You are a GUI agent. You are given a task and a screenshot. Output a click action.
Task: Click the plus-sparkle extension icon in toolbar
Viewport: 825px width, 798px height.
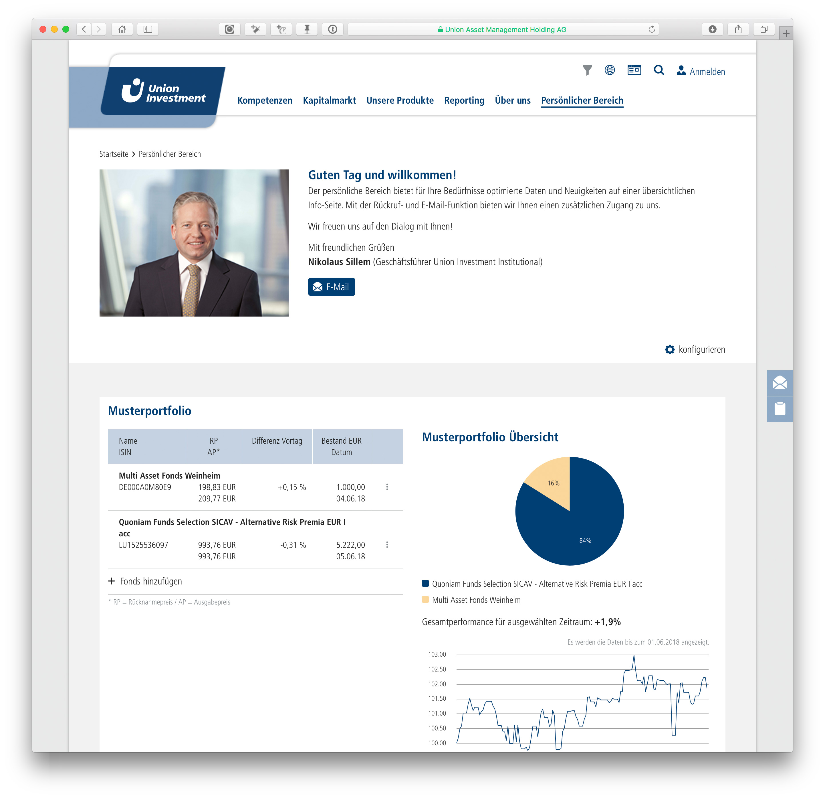[281, 29]
